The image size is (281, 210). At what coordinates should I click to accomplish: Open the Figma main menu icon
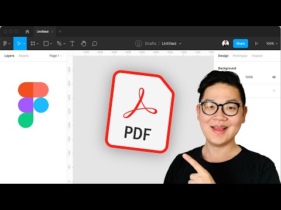[5, 44]
